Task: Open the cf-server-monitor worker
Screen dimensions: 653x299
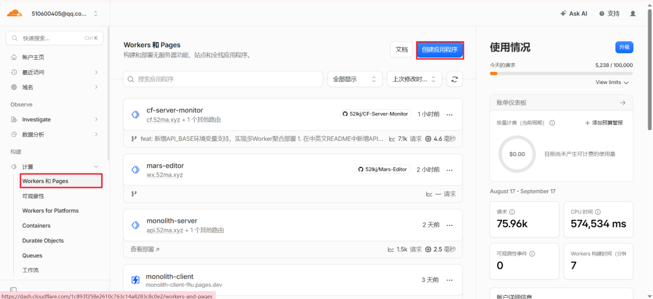Action: (x=175, y=110)
